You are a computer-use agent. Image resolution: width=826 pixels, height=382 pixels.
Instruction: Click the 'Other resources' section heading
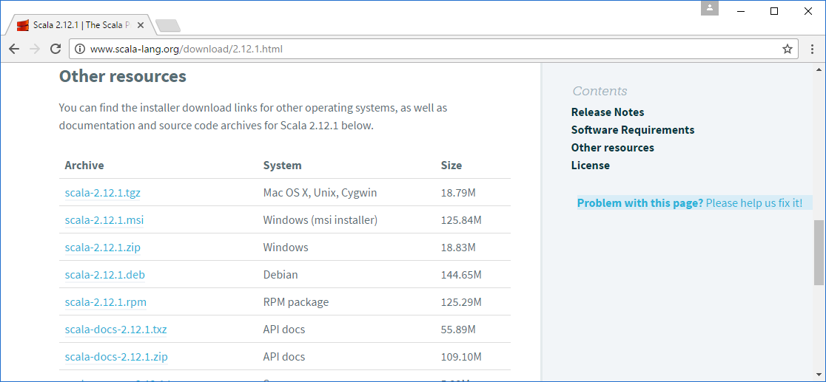[x=123, y=76]
